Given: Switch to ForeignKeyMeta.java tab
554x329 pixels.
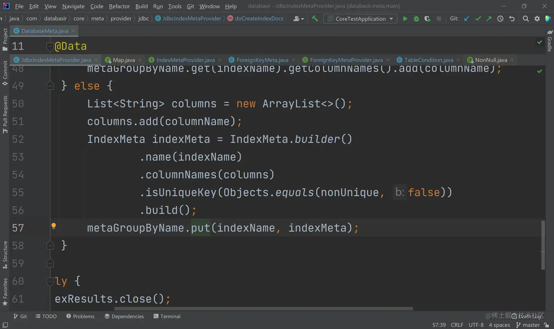Looking at the screenshot, I should tap(262, 60).
